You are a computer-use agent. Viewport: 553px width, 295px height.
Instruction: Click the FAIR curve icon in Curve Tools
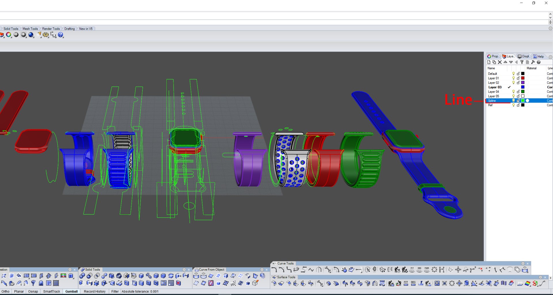pos(427,270)
